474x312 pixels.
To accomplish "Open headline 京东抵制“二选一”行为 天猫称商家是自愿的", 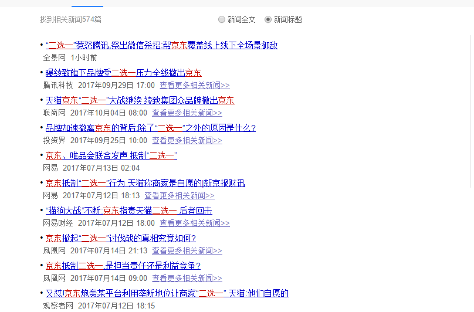I will (145, 183).
